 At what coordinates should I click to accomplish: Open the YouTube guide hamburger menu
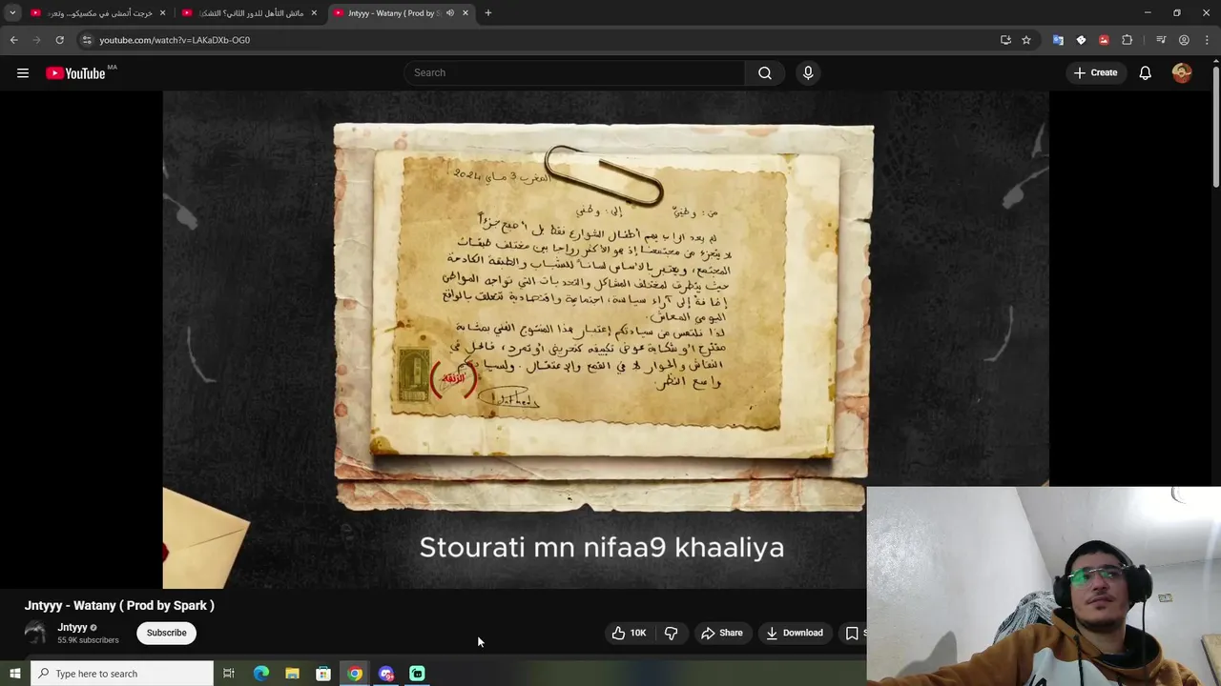point(23,73)
